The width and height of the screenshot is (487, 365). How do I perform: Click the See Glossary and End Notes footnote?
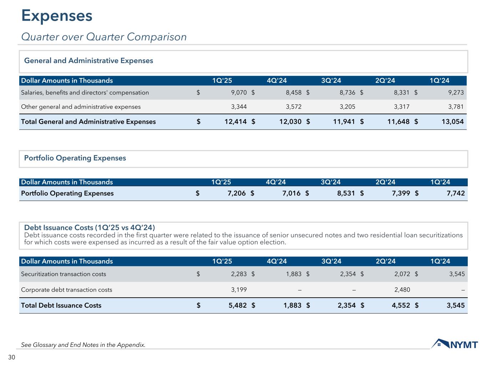point(83,345)
